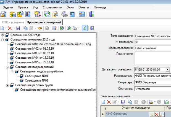Clear participant with red X in grid row
The height and width of the screenshot is (117, 171).
(157, 114)
